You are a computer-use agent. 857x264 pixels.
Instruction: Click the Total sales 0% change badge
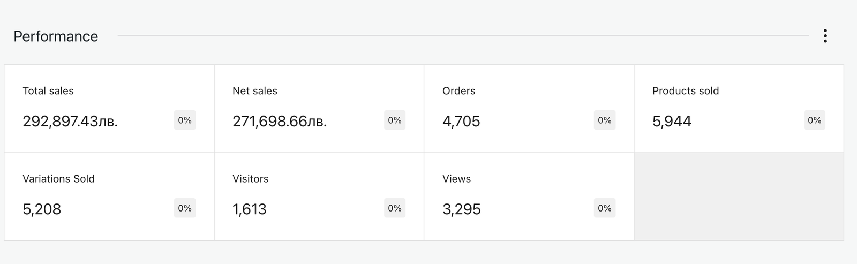tap(185, 120)
